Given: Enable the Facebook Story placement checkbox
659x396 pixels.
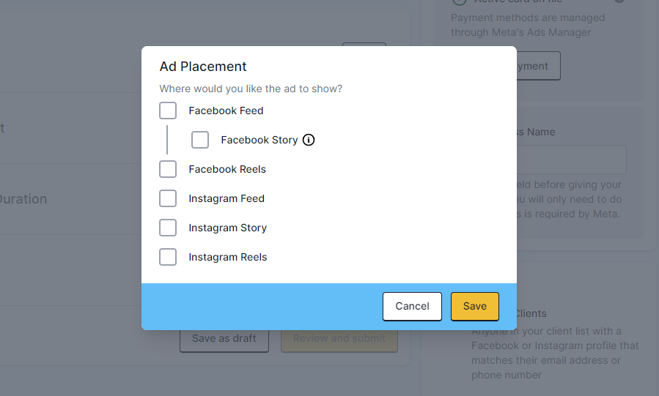Looking at the screenshot, I should click(x=200, y=140).
